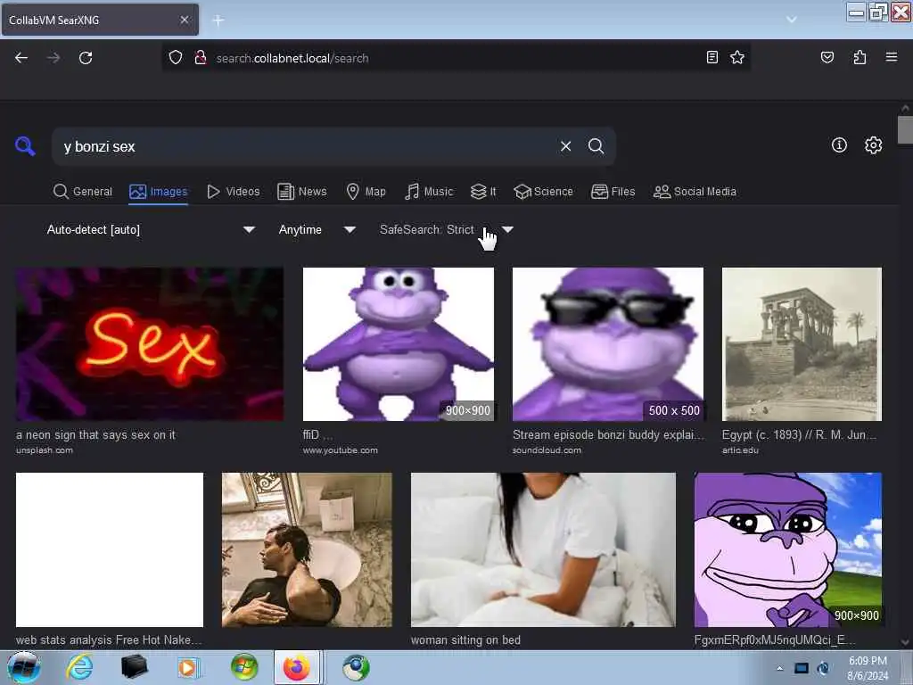Open the Egypt 1893 photo thumbnail
The image size is (913, 685).
(x=802, y=344)
